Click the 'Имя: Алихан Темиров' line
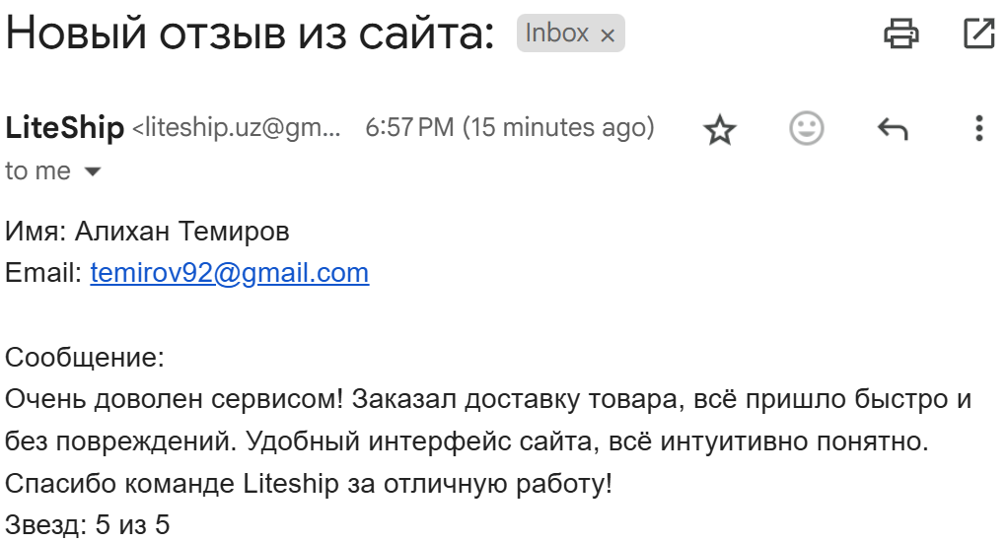Image resolution: width=1008 pixels, height=542 pixels. 147,232
